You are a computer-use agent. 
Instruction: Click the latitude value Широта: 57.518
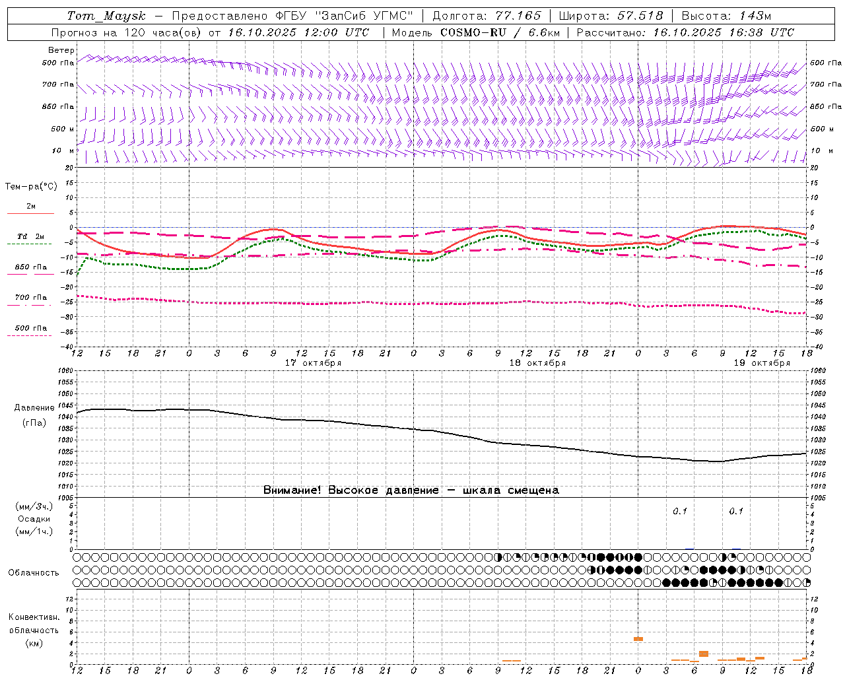(611, 16)
